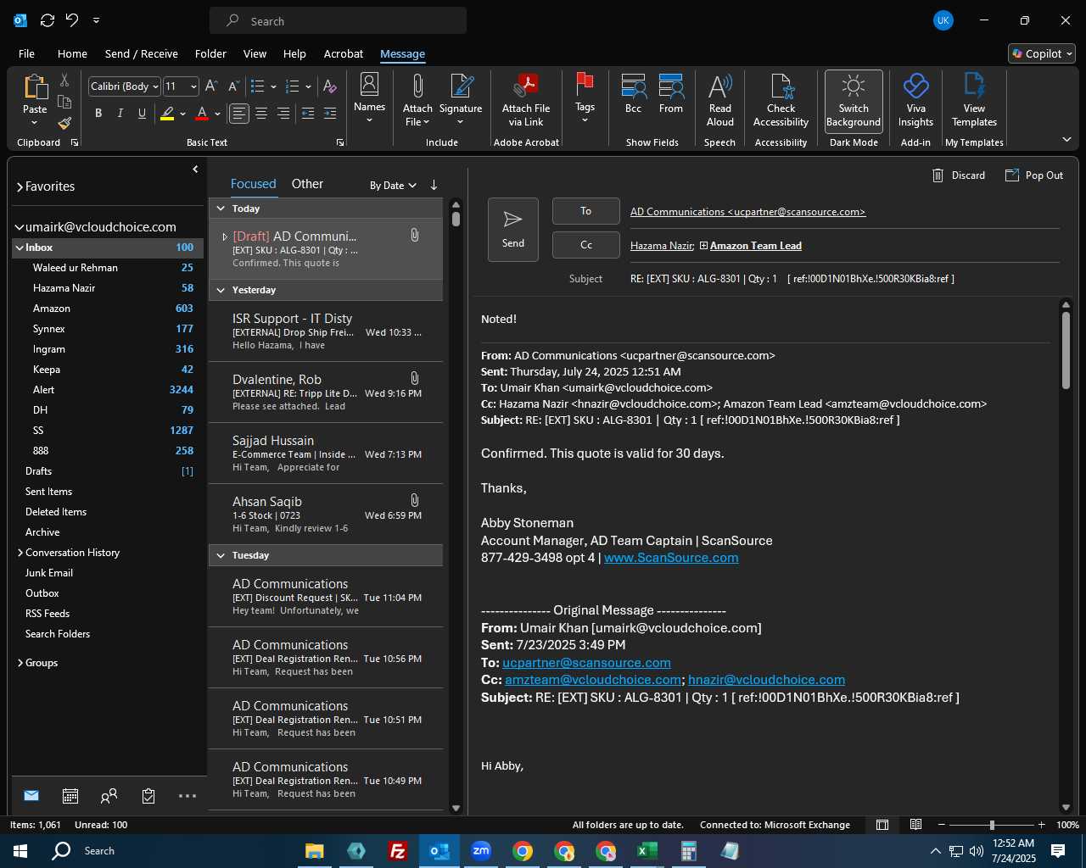Click the Send button
Screen dimensions: 1086x868
(x=512, y=230)
